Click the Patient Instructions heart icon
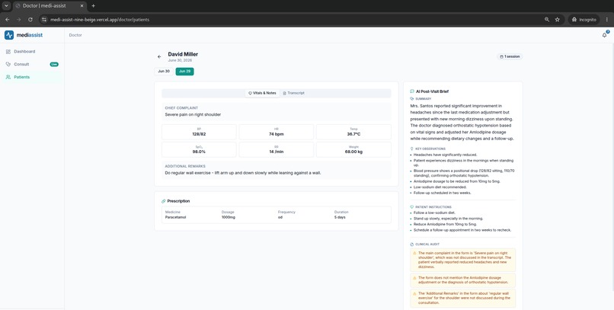This screenshot has height=310, width=614. coord(412,207)
